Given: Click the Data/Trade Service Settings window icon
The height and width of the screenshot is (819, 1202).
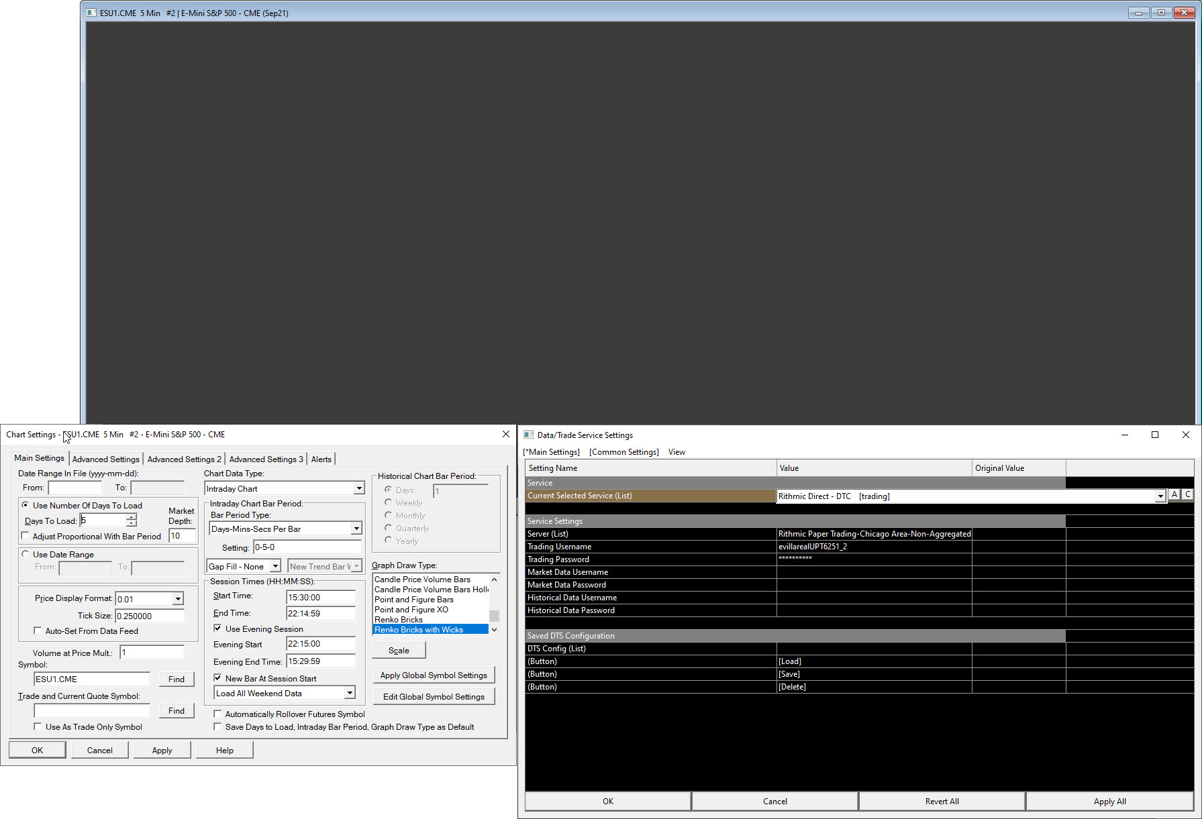Looking at the screenshot, I should pos(529,435).
